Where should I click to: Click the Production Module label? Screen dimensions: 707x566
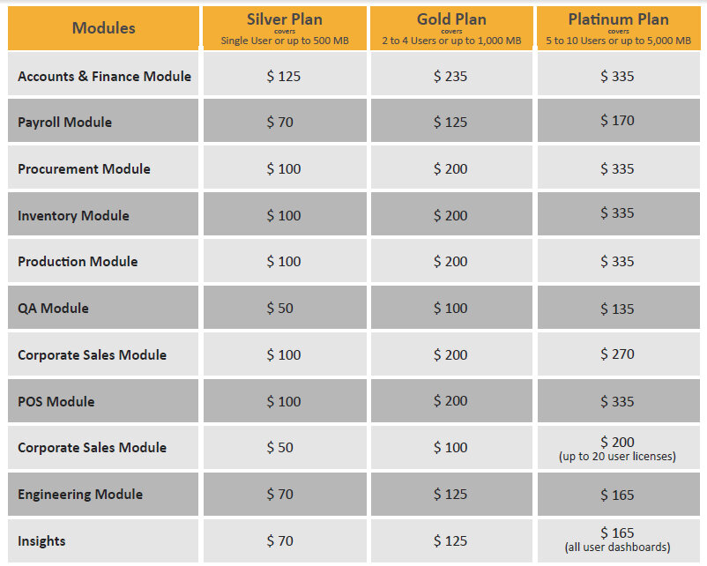tap(78, 262)
